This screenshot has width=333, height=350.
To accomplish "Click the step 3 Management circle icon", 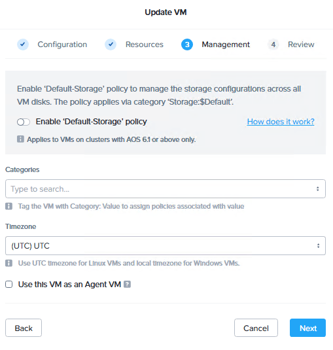I will coord(187,44).
